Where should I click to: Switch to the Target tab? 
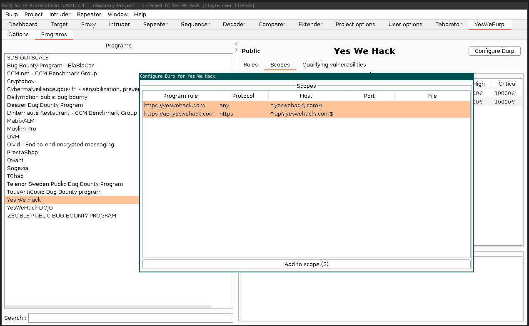pos(59,25)
